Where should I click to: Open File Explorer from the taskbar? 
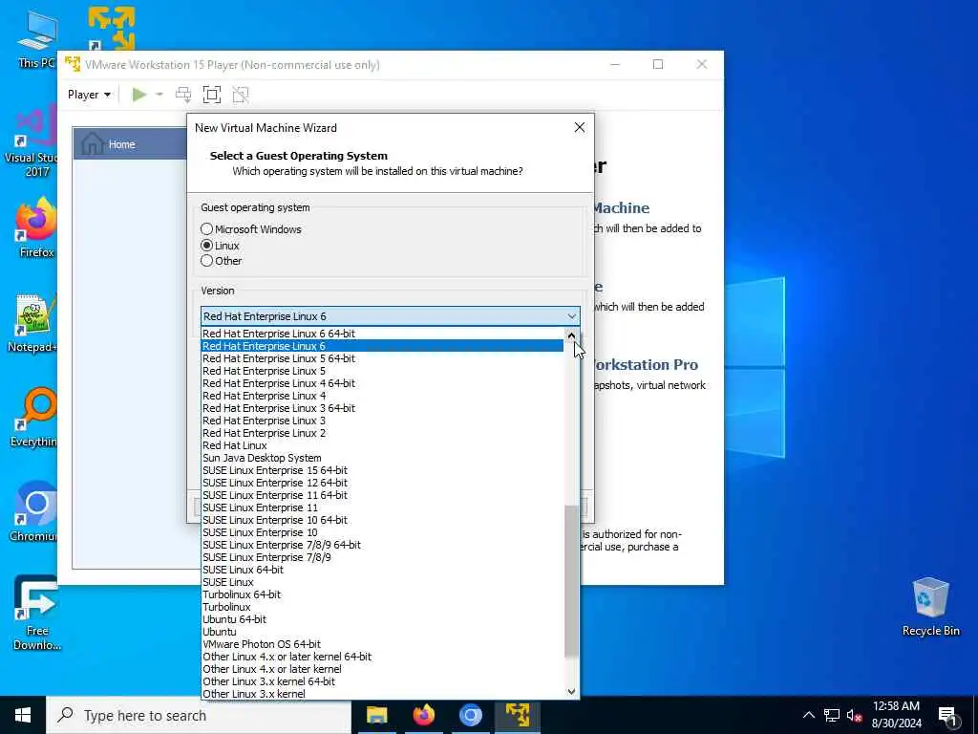(x=376, y=715)
